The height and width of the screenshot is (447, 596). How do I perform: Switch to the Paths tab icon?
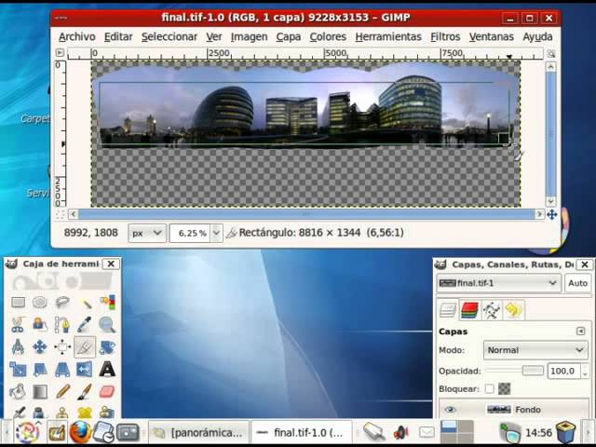coord(492,310)
